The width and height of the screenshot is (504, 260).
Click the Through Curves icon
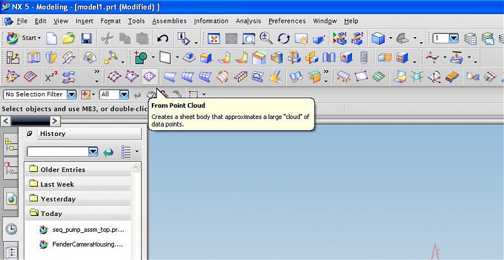click(187, 77)
